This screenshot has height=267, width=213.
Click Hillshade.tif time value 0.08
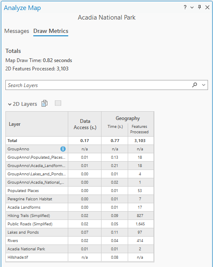(x=114, y=257)
